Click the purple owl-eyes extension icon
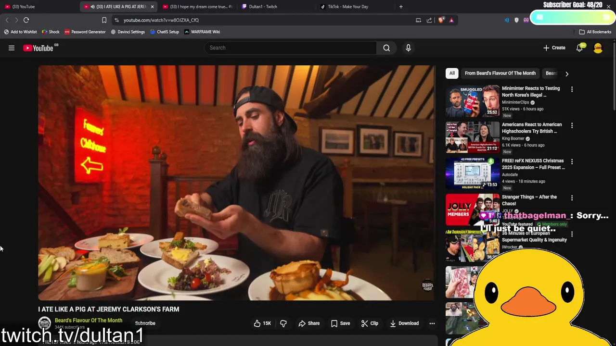616x346 pixels. tap(526, 20)
